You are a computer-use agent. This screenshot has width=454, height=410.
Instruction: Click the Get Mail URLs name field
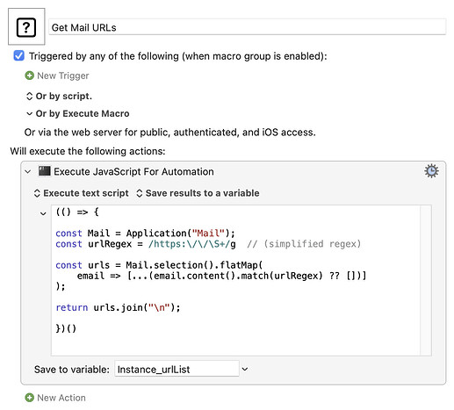tap(248, 27)
